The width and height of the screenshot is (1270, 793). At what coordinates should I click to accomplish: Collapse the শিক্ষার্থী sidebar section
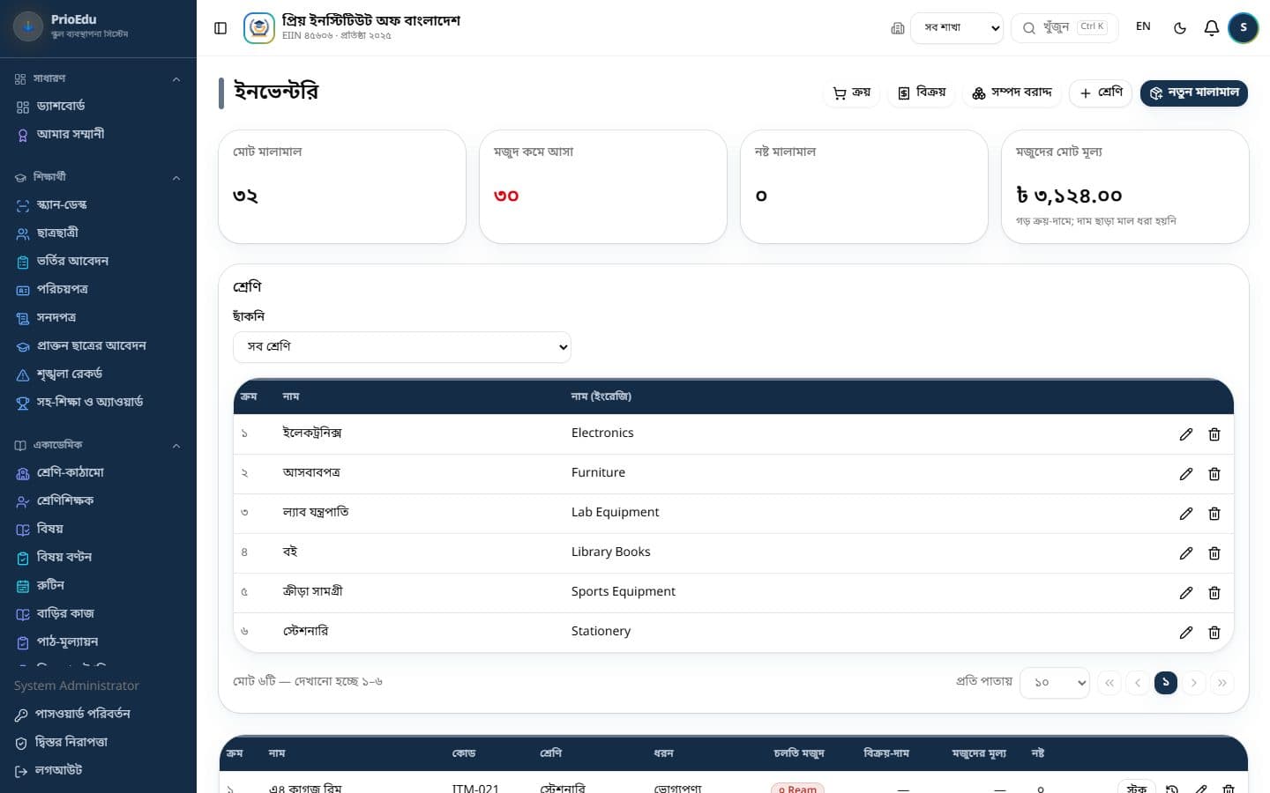98,177
